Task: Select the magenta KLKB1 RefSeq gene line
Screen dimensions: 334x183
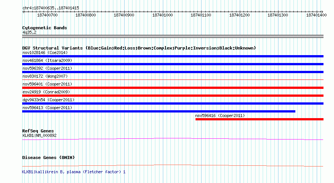Action: (173, 139)
